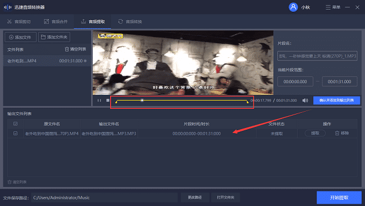Image resolution: width=365 pixels, height=206 pixels.
Task: Click the user avatar icon
Action: click(293, 7)
